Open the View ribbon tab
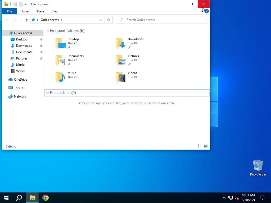This screenshot has height=203, width=271. (x=55, y=11)
